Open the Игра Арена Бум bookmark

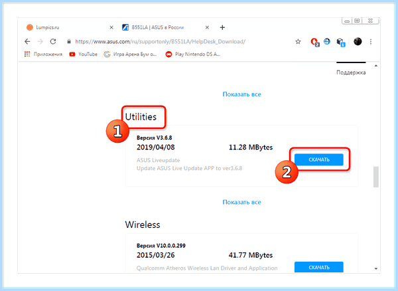(131, 54)
